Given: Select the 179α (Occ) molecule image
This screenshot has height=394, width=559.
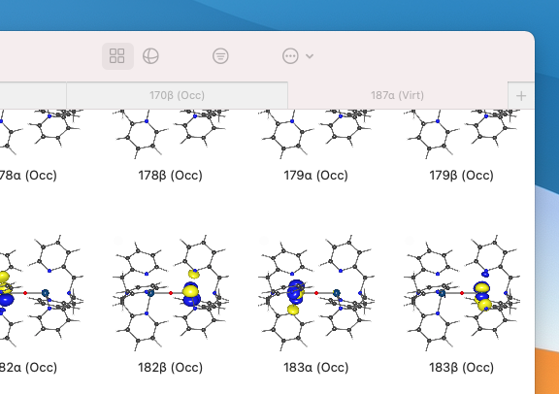Looking at the screenshot, I should tap(316, 134).
